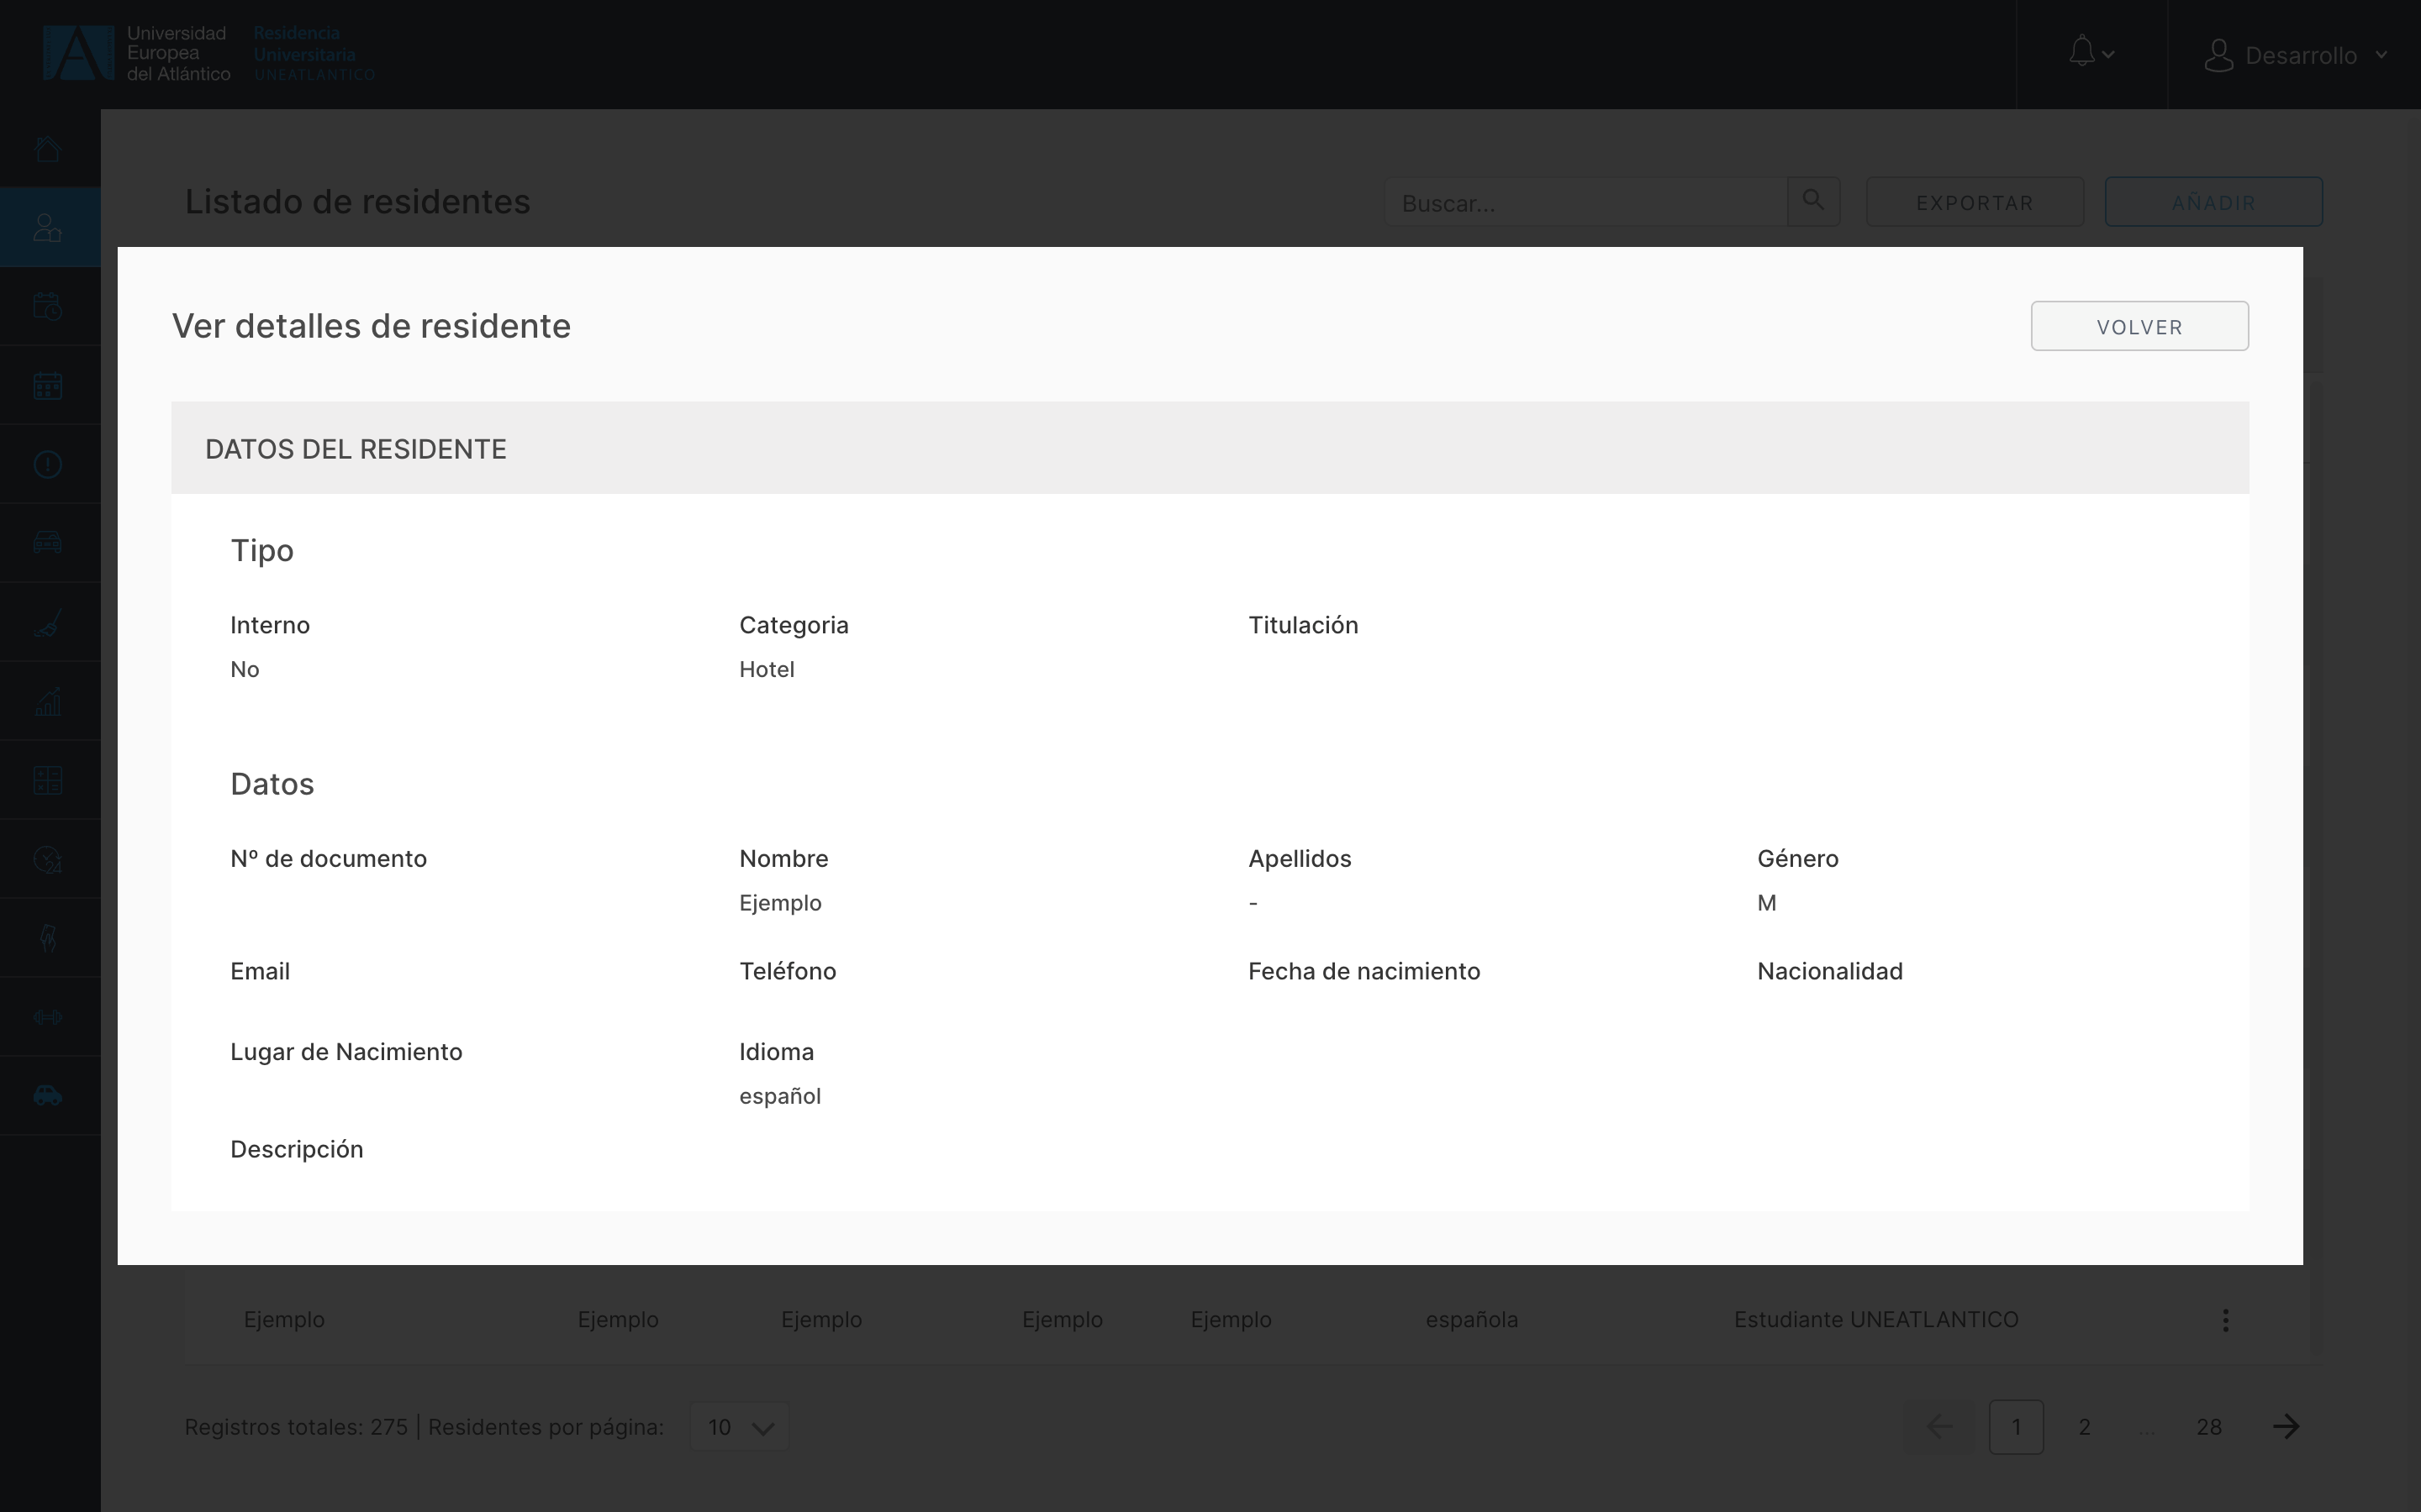The width and height of the screenshot is (2421, 1512).
Task: Go to page 1
Action: pyautogui.click(x=2016, y=1427)
